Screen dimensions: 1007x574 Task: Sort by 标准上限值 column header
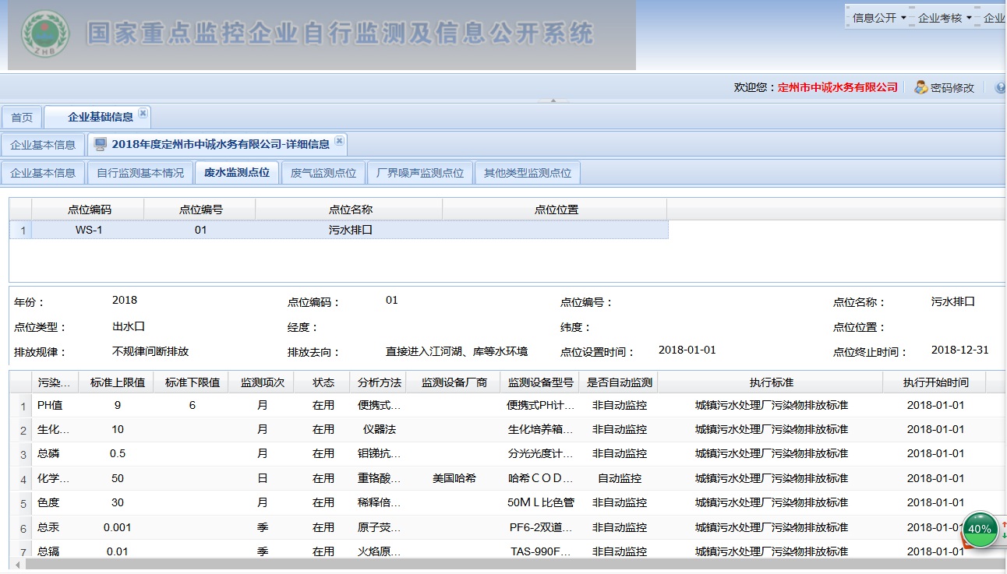tap(118, 382)
